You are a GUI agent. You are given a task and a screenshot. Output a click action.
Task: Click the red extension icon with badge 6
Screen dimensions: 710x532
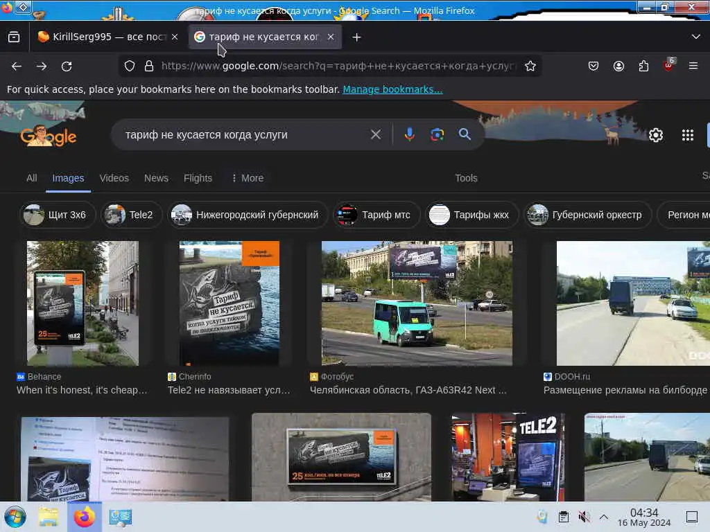tap(669, 66)
